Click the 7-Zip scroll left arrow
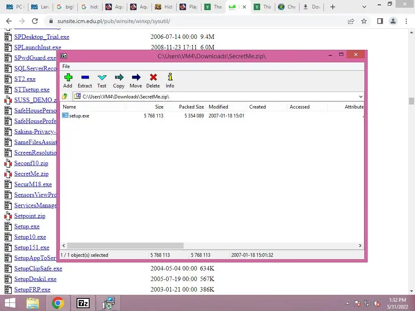 [64, 246]
